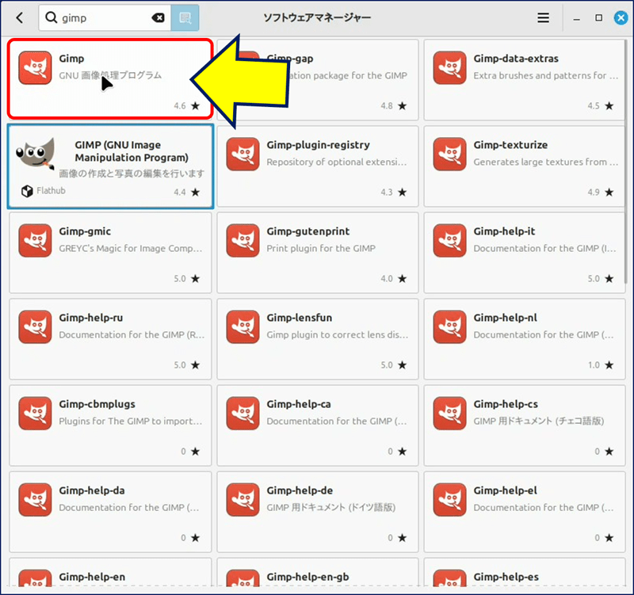
Task: Click the star beside the 4.6 rating
Action: pos(195,106)
